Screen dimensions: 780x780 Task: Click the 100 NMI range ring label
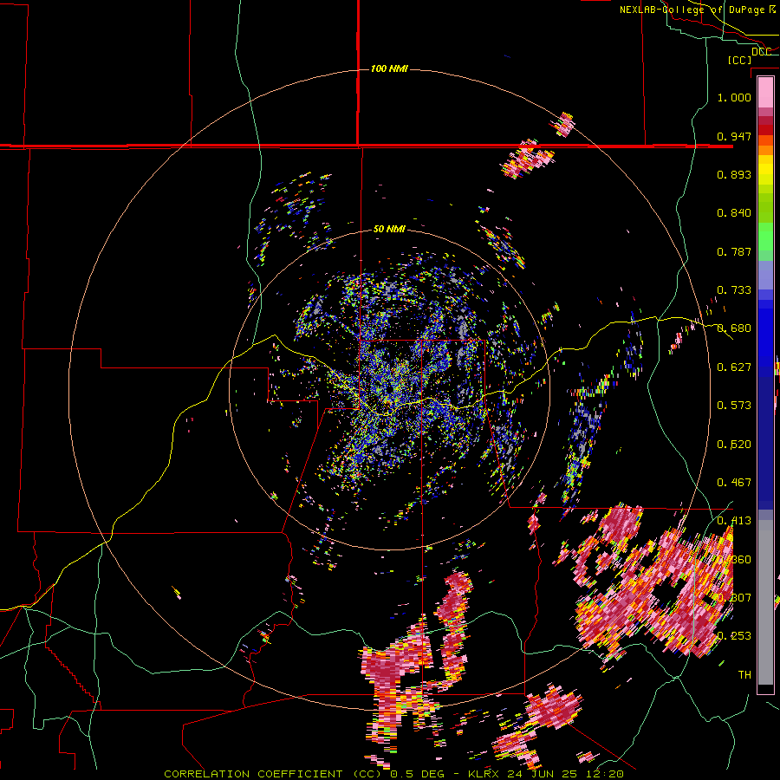(389, 68)
